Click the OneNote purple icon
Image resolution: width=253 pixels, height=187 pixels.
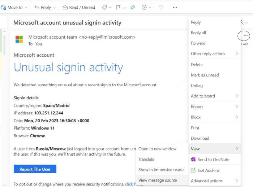pyautogui.click(x=193, y=160)
